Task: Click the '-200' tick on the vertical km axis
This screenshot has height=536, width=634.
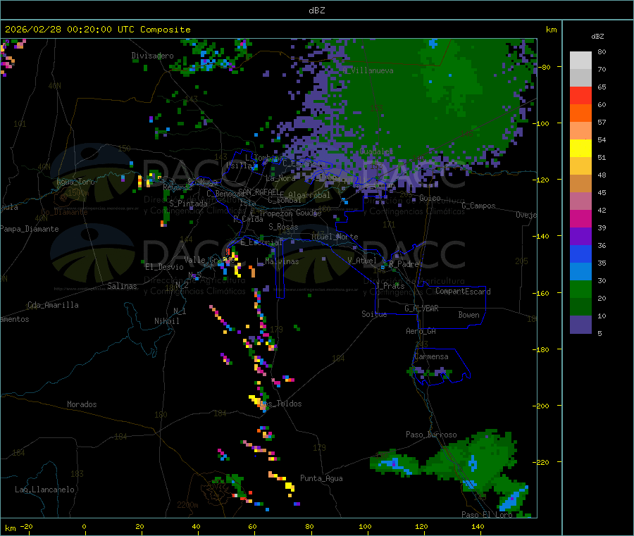Action: tap(540, 406)
